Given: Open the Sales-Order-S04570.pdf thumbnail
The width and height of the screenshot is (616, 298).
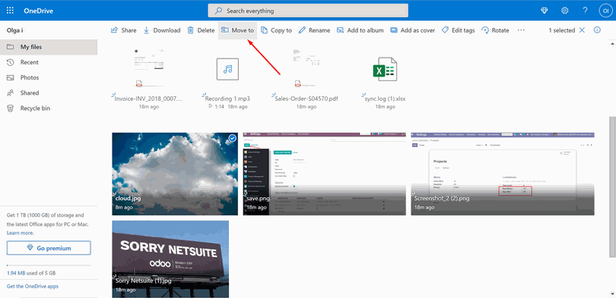Looking at the screenshot, I should [306, 68].
